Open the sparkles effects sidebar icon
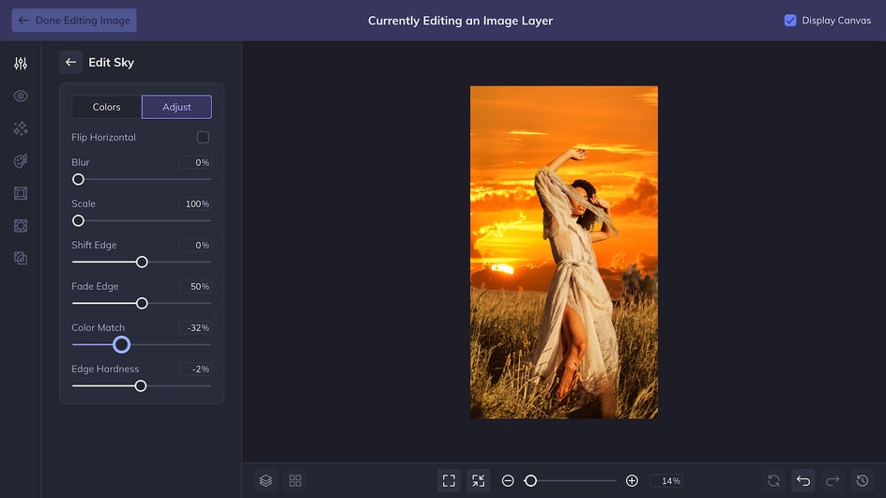This screenshot has height=498, width=886. click(21, 128)
